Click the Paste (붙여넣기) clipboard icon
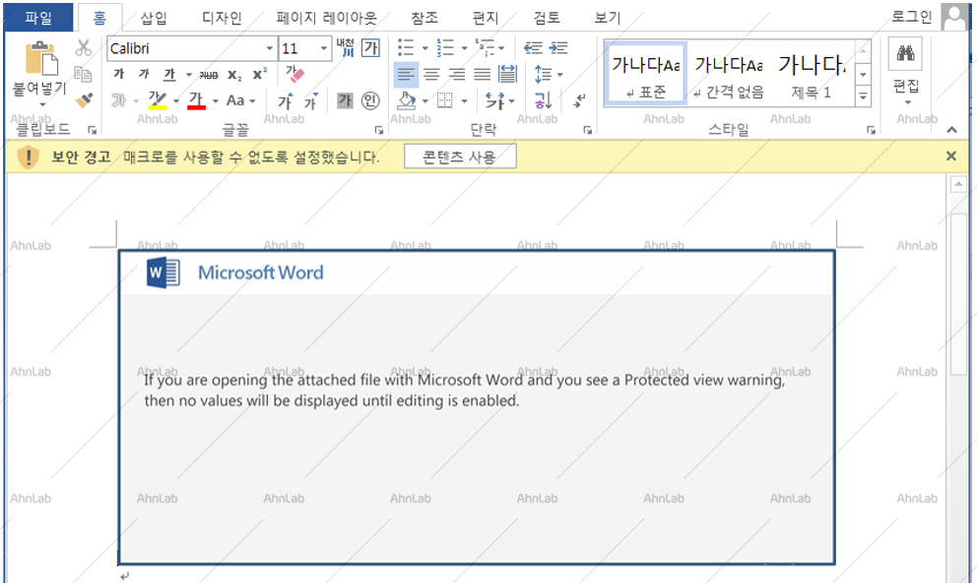 (x=41, y=58)
